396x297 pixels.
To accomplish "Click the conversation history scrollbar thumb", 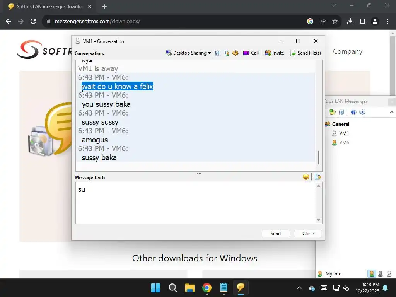I will pos(319,157).
